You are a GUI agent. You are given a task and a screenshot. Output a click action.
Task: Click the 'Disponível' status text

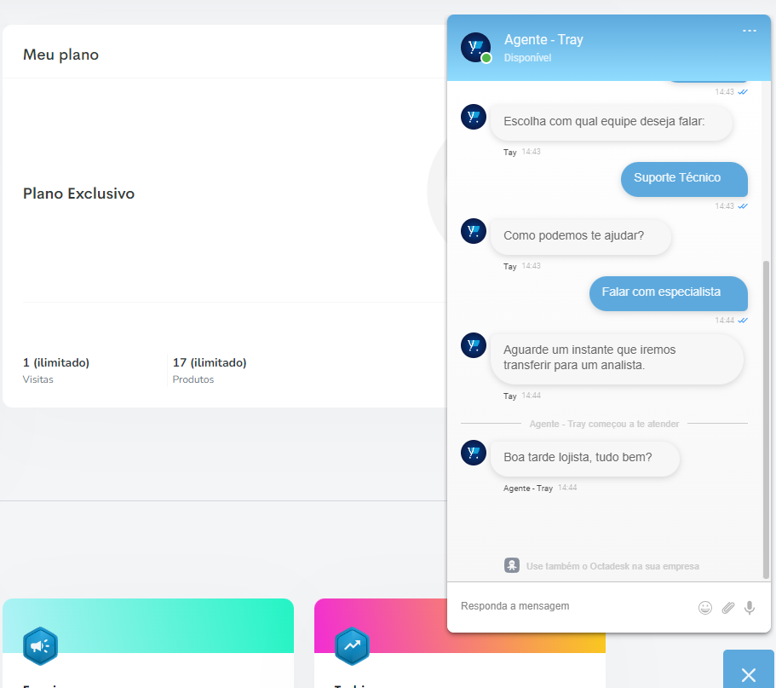pyautogui.click(x=527, y=58)
